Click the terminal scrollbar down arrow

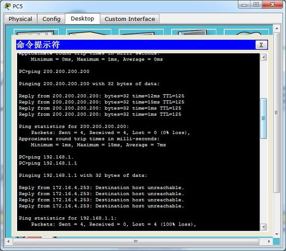[264, 227]
